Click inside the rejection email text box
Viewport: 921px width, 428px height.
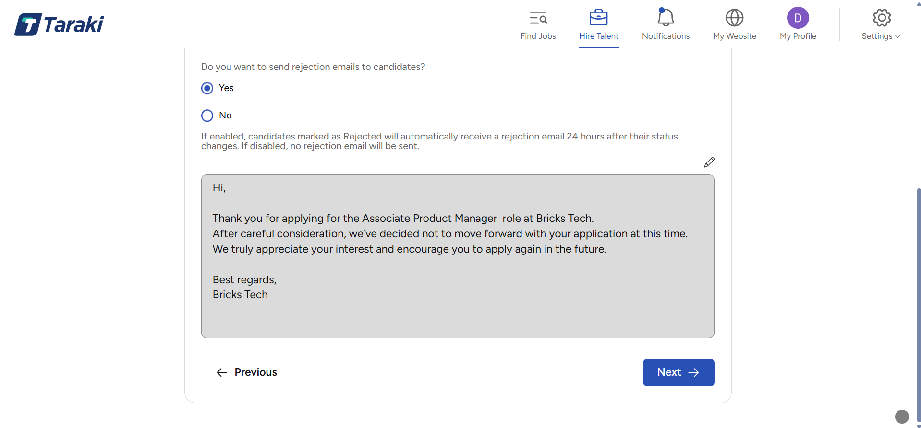pyautogui.click(x=458, y=256)
